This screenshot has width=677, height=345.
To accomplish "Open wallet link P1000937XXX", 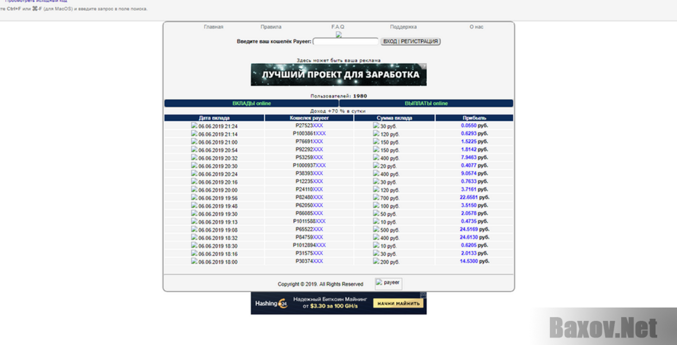I will (309, 165).
